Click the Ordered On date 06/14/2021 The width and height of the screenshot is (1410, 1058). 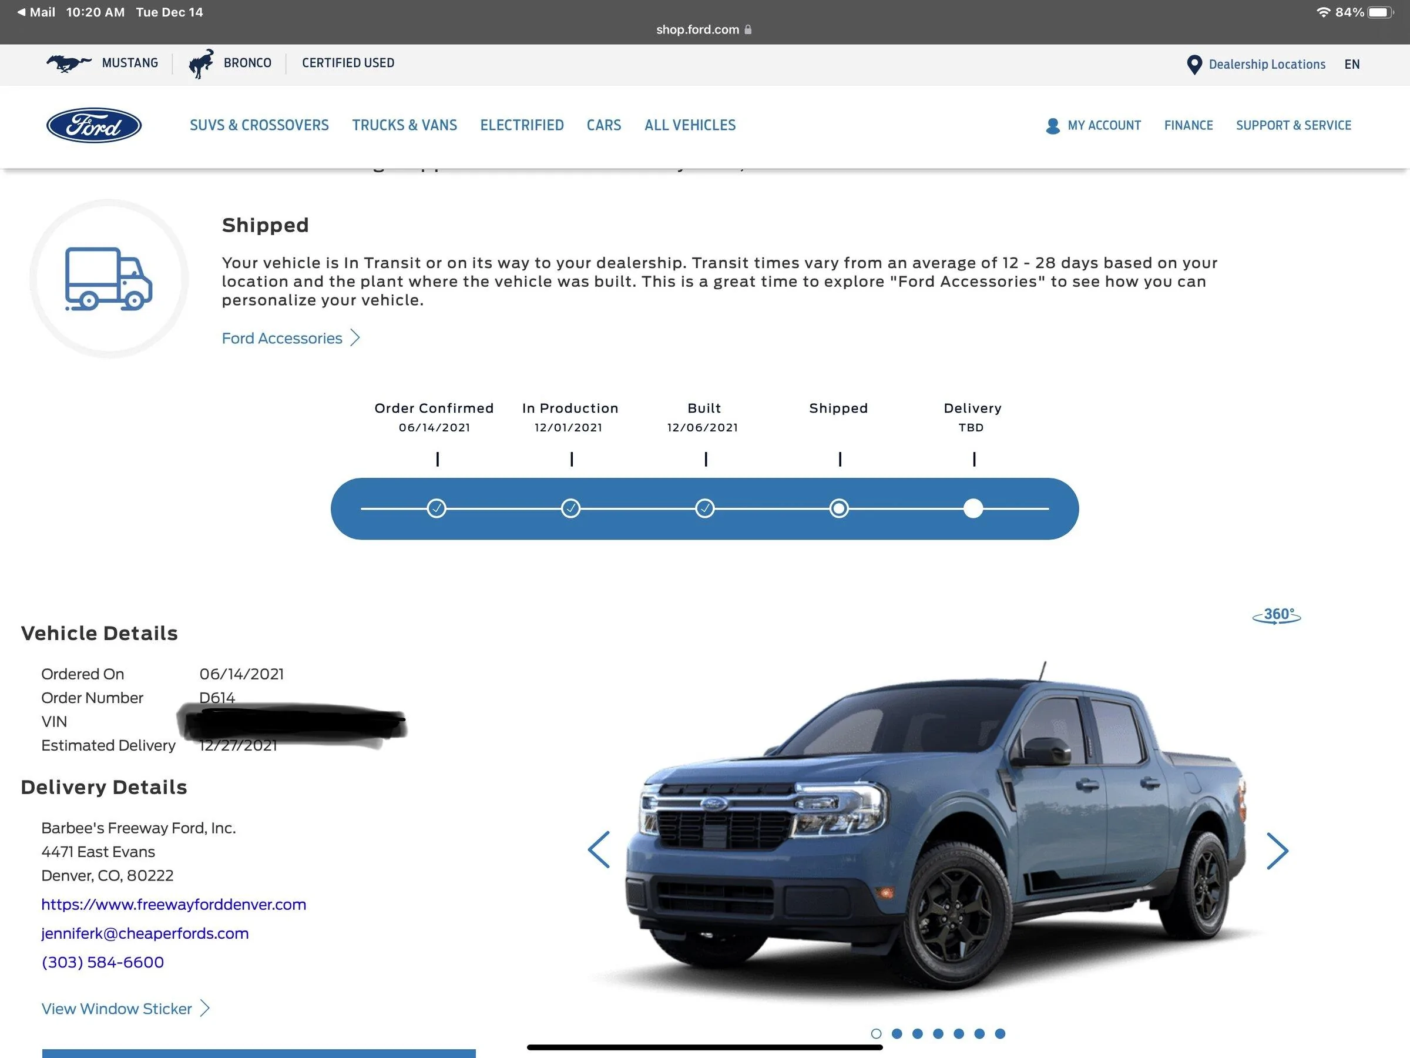pos(241,674)
